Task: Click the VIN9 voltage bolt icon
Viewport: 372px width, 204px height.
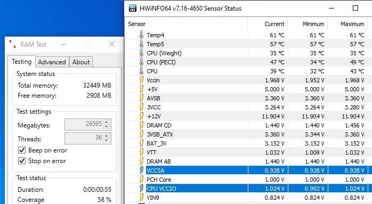Action: (x=141, y=198)
